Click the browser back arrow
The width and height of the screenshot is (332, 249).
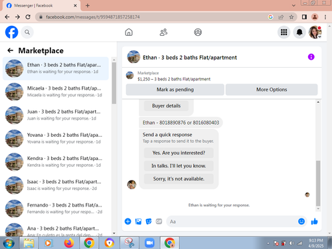(x=7, y=17)
